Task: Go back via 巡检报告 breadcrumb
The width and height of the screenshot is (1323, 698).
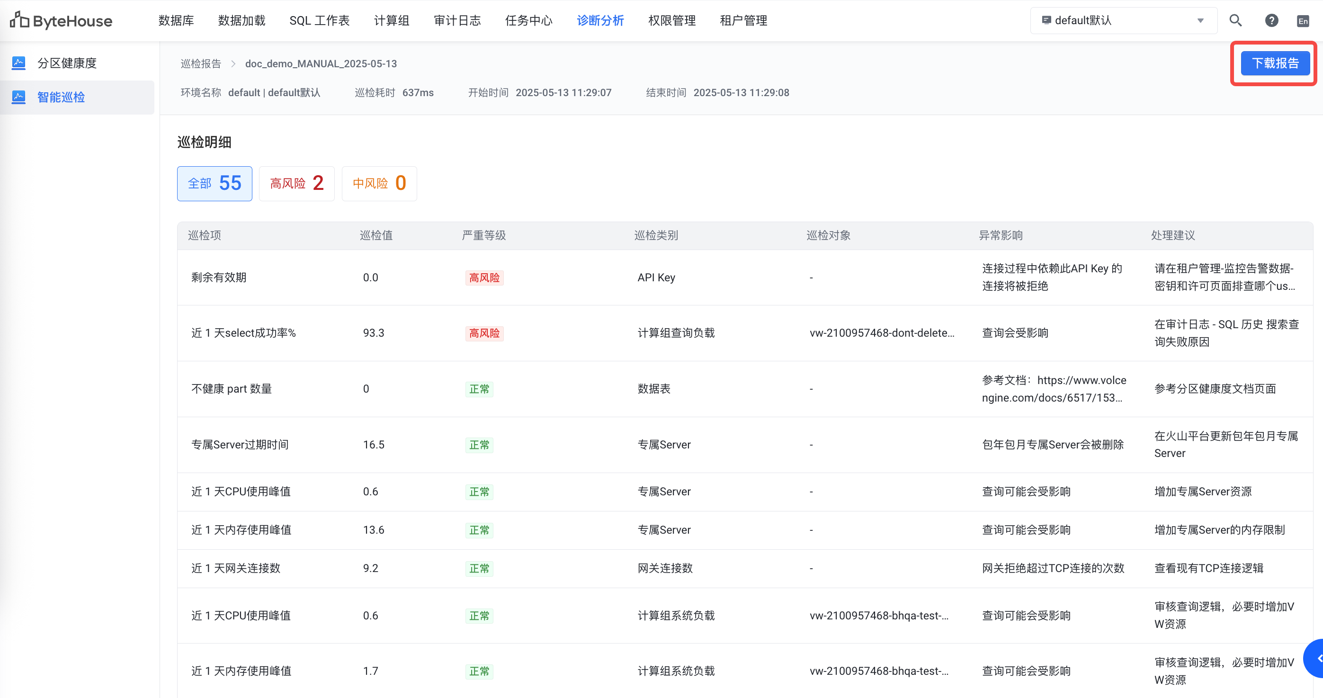Action: pyautogui.click(x=200, y=63)
